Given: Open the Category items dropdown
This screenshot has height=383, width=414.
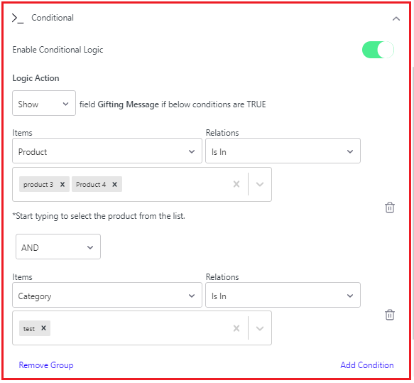Looking at the screenshot, I should pos(107,295).
